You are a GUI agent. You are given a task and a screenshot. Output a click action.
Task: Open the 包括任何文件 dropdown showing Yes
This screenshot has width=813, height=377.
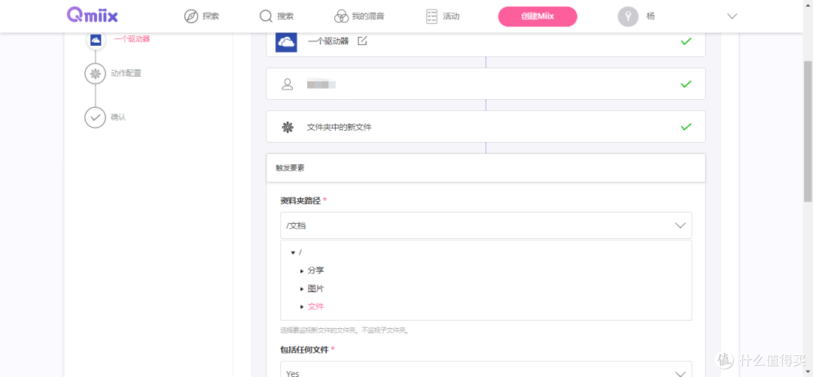[x=486, y=369]
